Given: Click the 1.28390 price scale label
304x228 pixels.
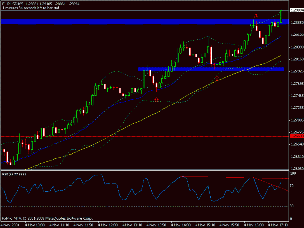Looking at the screenshot, I should [x=297, y=47].
